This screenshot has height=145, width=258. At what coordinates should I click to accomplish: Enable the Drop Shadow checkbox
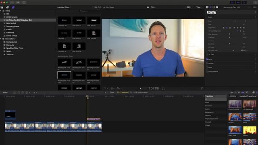tap(207, 72)
